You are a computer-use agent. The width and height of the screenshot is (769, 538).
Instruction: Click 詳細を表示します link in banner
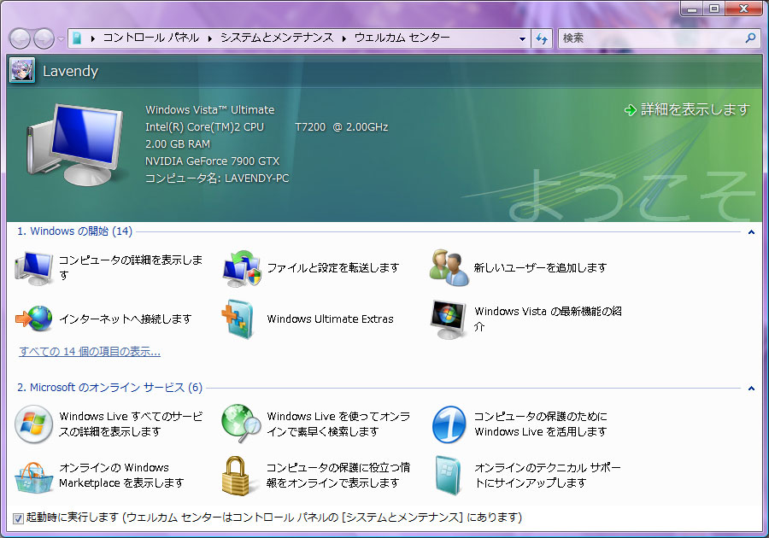pyautogui.click(x=695, y=109)
